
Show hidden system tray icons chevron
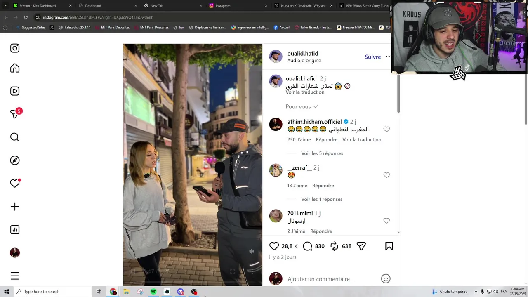(x=476, y=292)
